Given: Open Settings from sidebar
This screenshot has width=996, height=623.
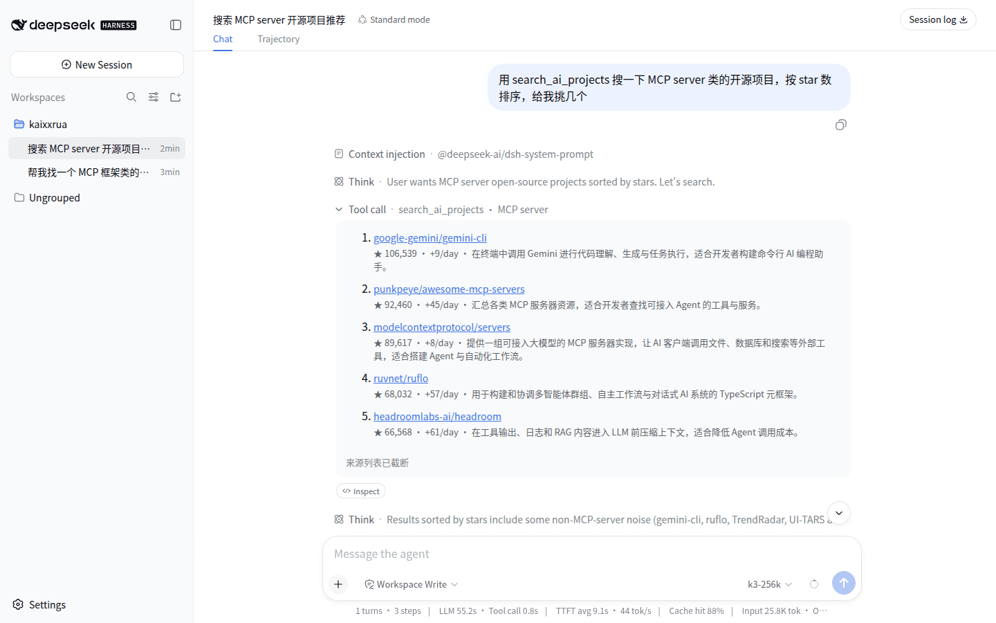Looking at the screenshot, I should point(39,604).
